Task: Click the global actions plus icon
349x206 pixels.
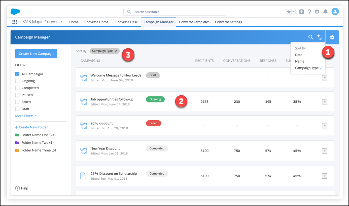Action: [x=302, y=12]
